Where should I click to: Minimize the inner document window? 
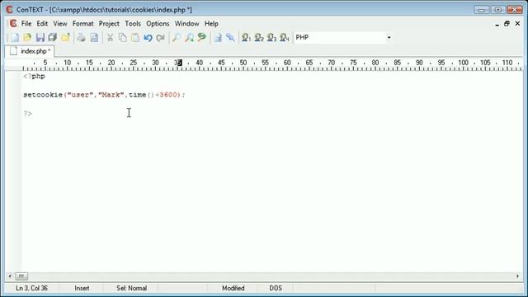point(497,24)
